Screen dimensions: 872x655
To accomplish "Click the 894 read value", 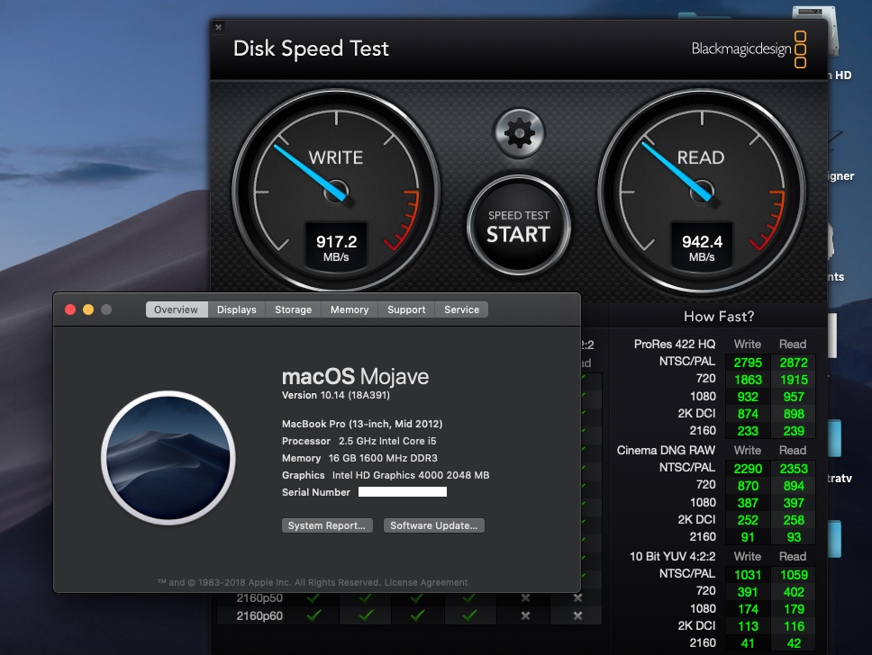I will coord(794,486).
